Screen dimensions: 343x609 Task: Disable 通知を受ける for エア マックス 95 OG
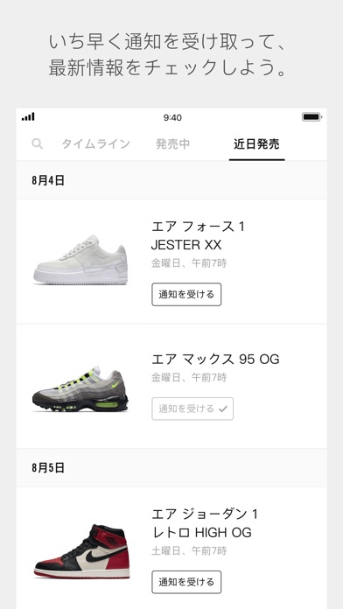192,409
